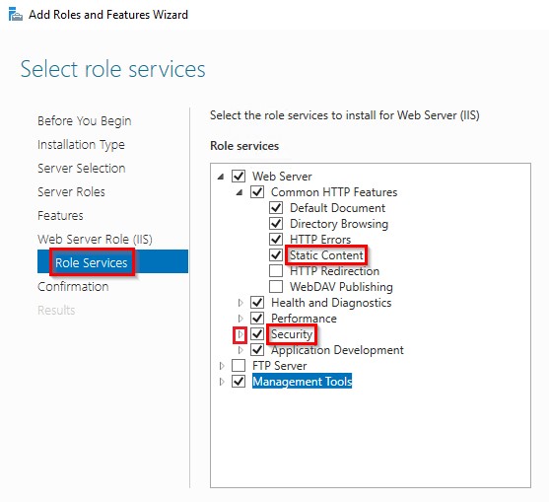Enable the HTTP Redirection checkbox

pos(276,271)
